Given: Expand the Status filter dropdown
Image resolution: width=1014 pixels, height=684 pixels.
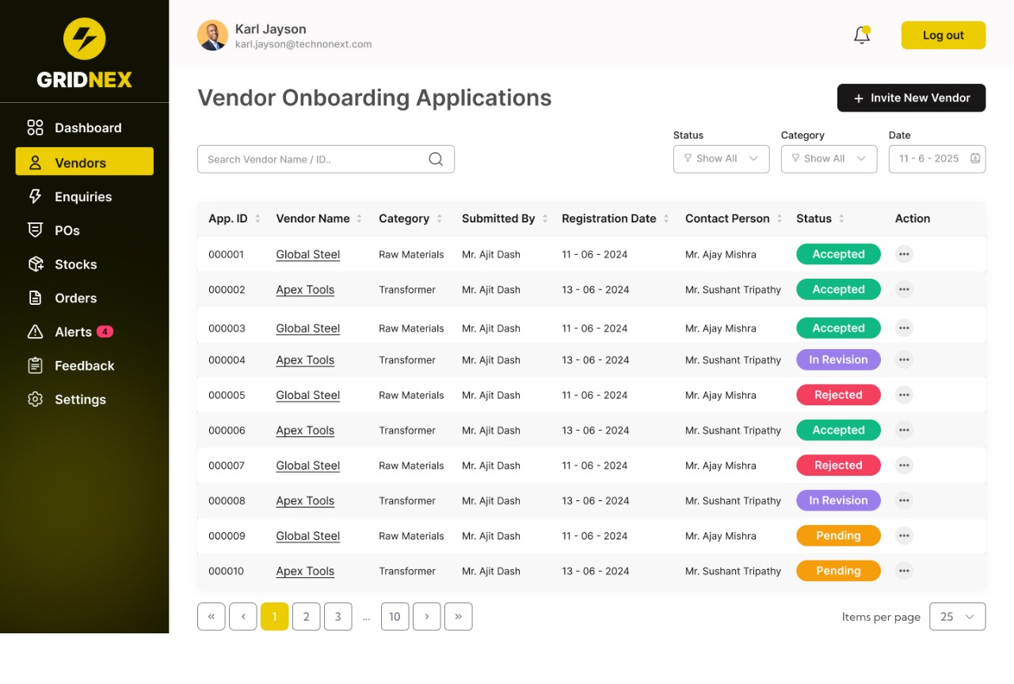Looking at the screenshot, I should click(721, 158).
